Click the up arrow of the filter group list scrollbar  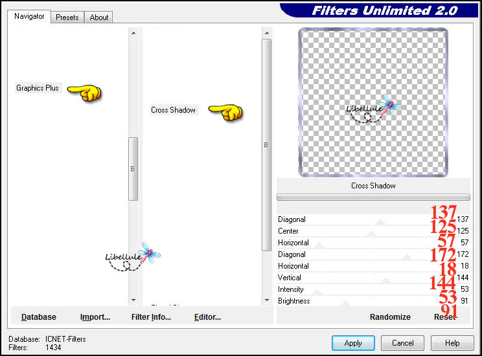pos(133,33)
